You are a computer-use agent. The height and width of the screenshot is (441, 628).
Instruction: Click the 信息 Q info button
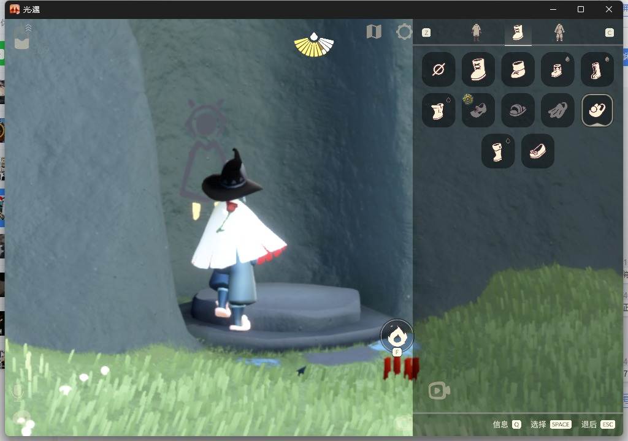[507, 424]
